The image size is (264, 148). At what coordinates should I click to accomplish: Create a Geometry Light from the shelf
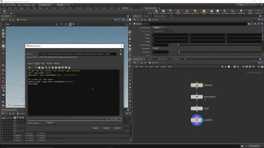click(x=178, y=12)
